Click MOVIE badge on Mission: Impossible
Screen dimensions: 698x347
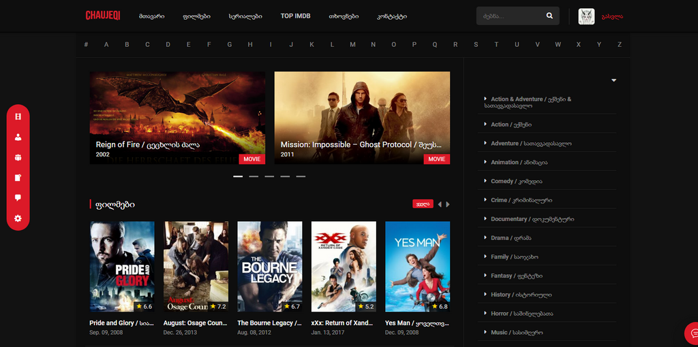pos(437,159)
